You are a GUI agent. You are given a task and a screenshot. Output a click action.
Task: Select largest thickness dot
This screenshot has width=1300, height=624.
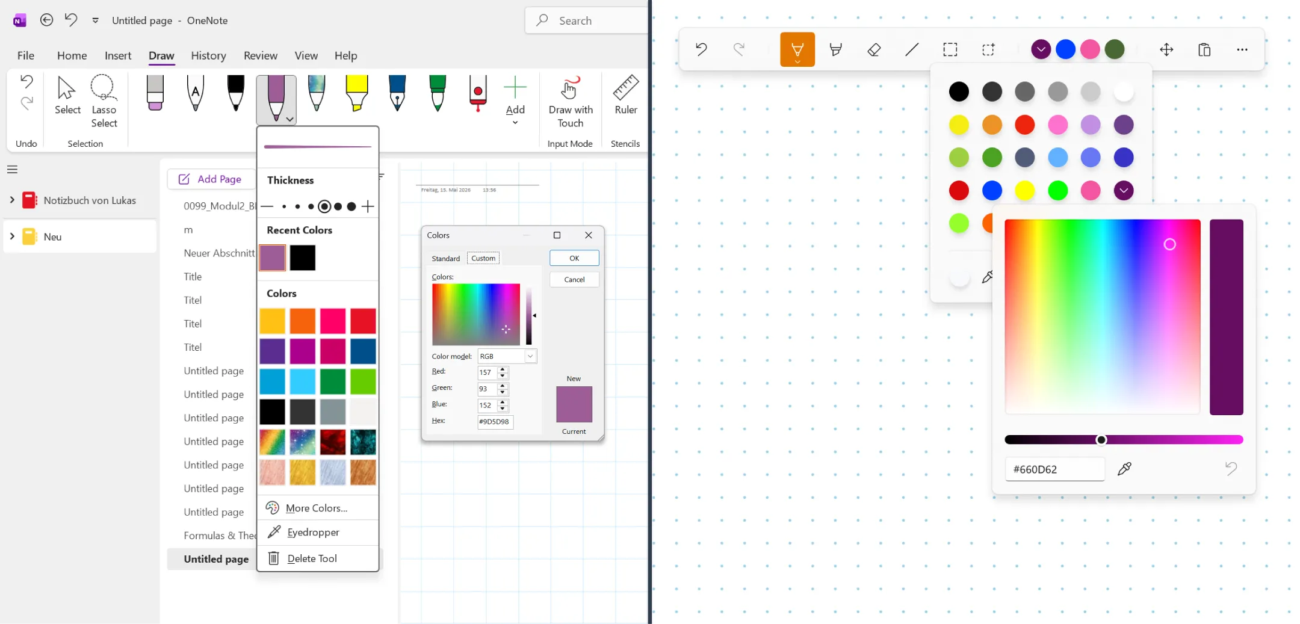tap(351, 206)
